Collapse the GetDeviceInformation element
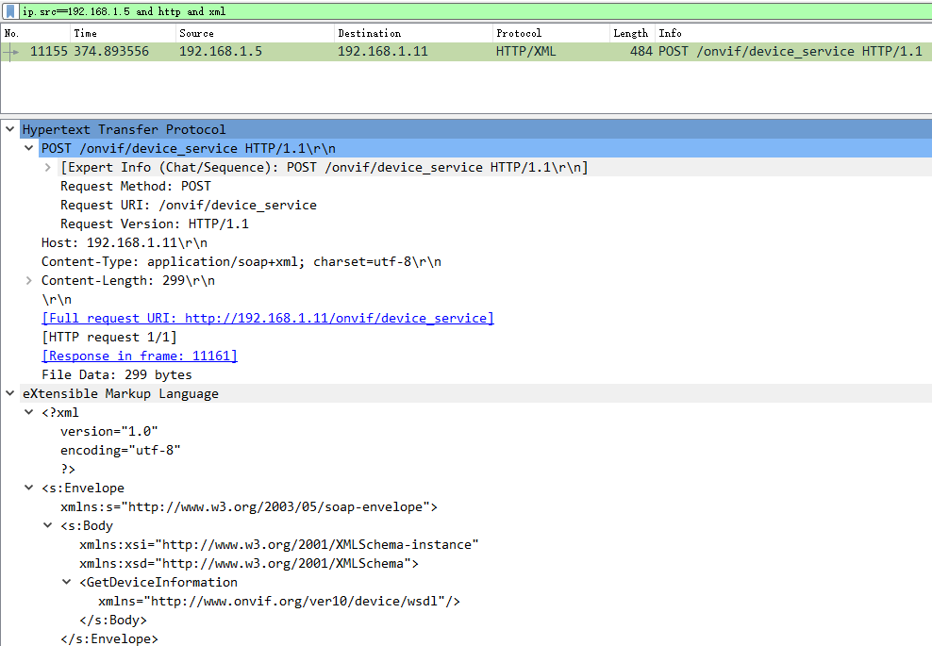Viewport: 932px width, 646px height. 65,582
